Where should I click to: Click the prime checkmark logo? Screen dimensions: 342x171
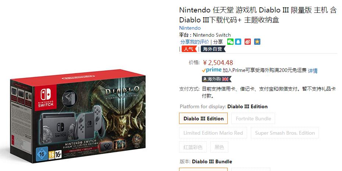tap(211, 70)
